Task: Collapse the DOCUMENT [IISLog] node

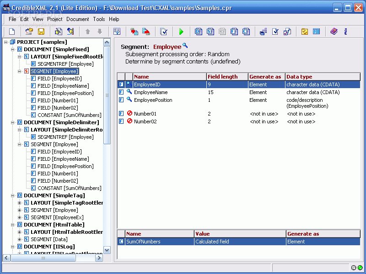Action: point(13,247)
